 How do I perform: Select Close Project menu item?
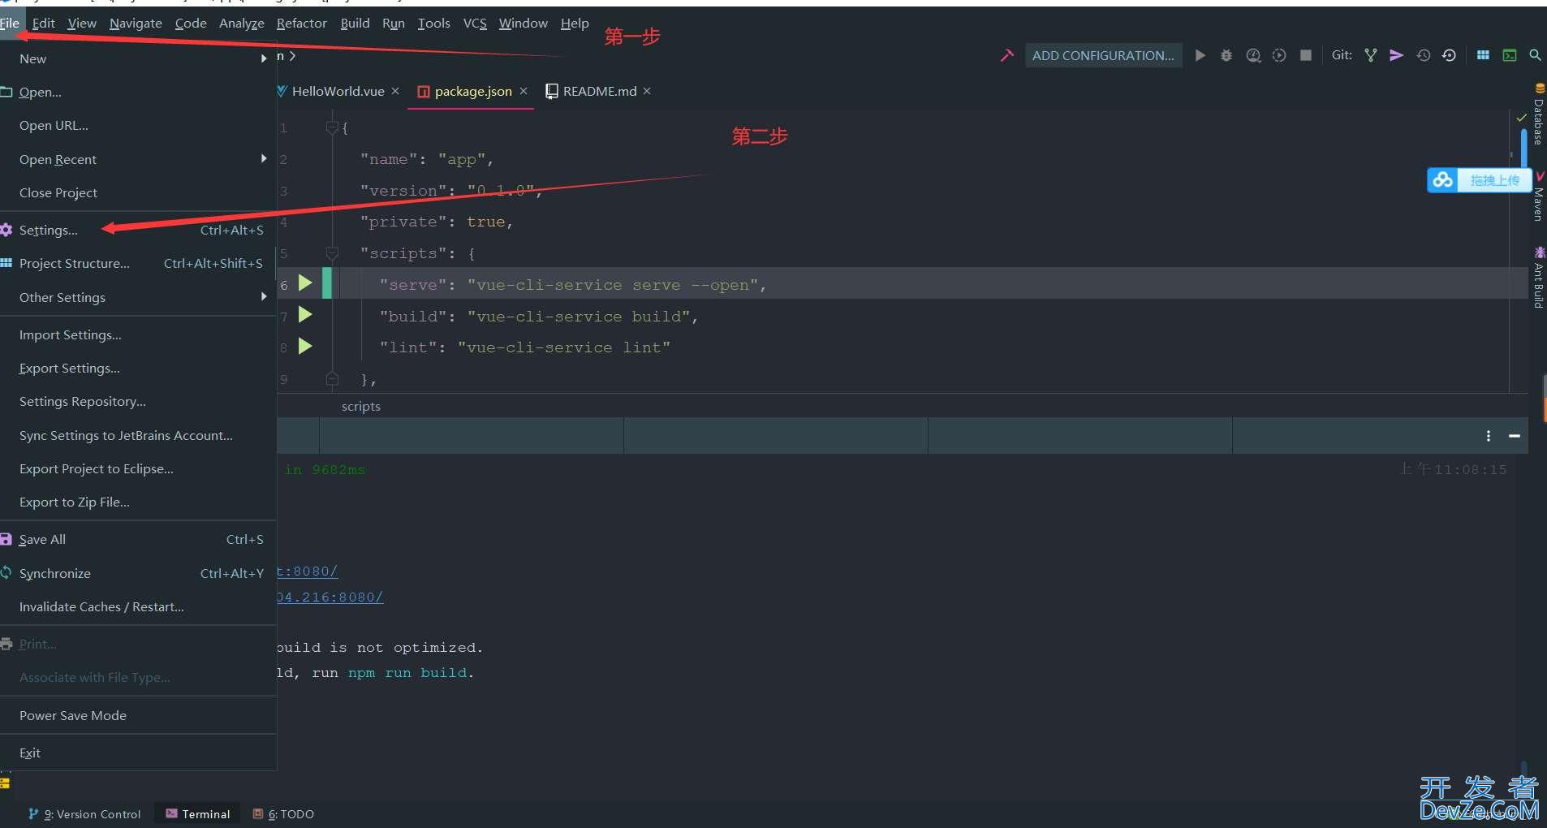138,192
